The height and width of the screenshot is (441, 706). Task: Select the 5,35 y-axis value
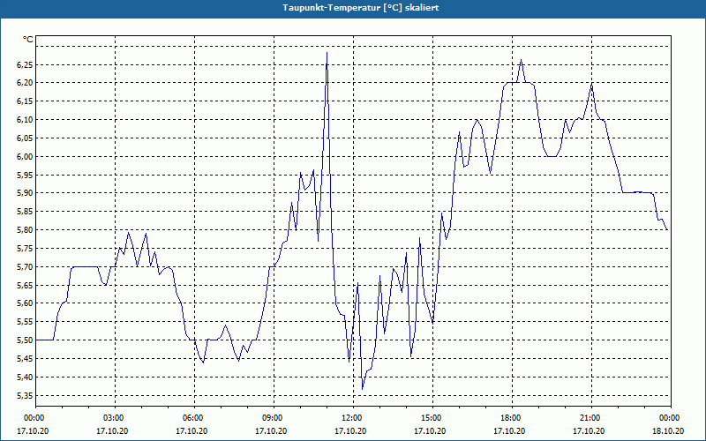point(25,395)
